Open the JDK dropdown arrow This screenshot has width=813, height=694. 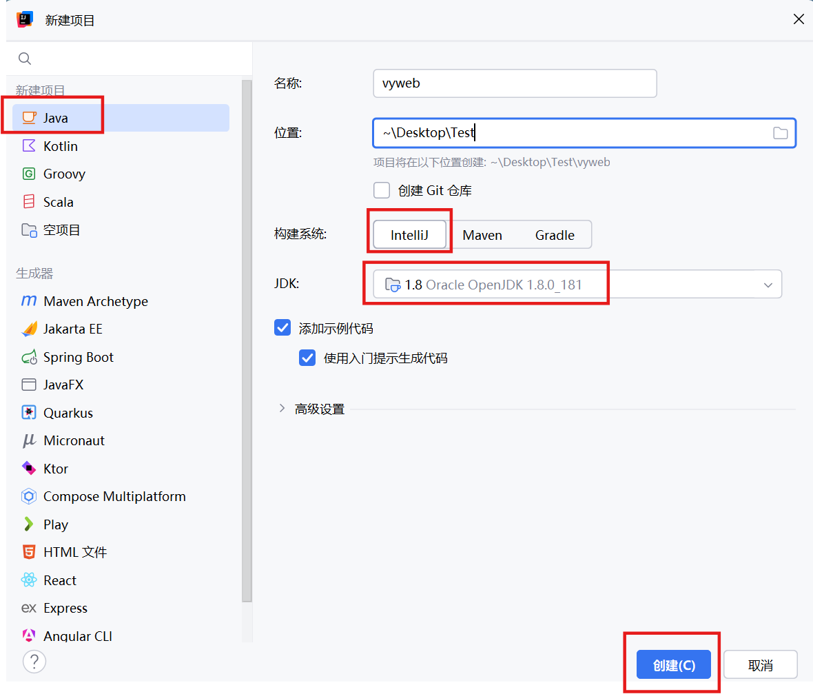coord(768,285)
